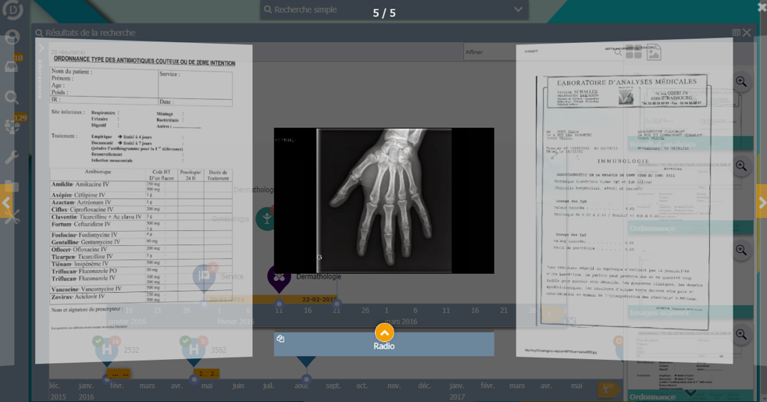Close the Résultats de la recherche panel
The width and height of the screenshot is (767, 402).
[x=747, y=33]
